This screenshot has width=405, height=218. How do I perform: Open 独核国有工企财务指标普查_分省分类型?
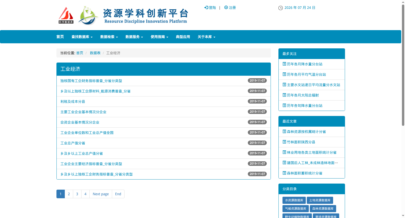(91, 81)
